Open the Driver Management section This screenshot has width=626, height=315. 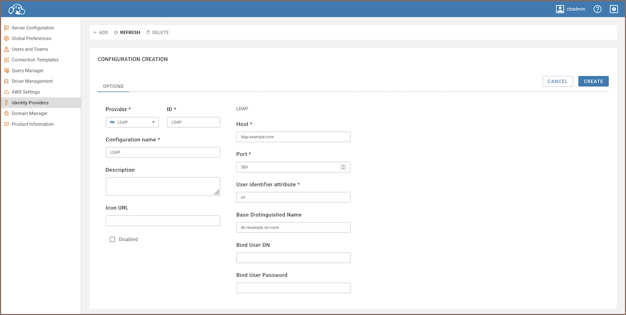pyautogui.click(x=32, y=81)
